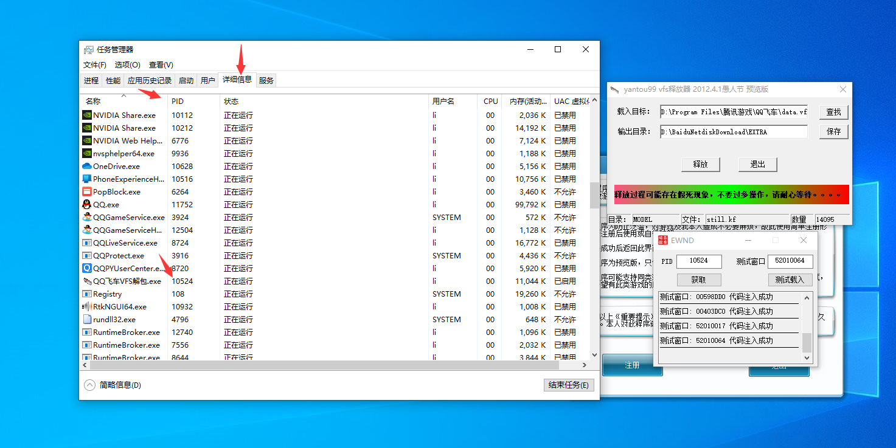Click the EWND window title icon
The height and width of the screenshot is (448, 896).
[x=663, y=240]
